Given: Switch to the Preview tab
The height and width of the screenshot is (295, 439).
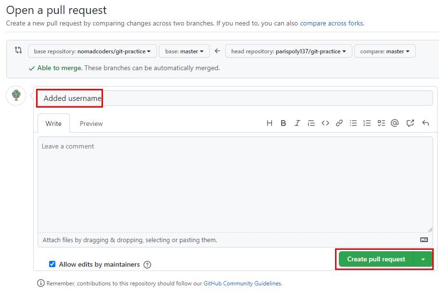Looking at the screenshot, I should pos(91,123).
